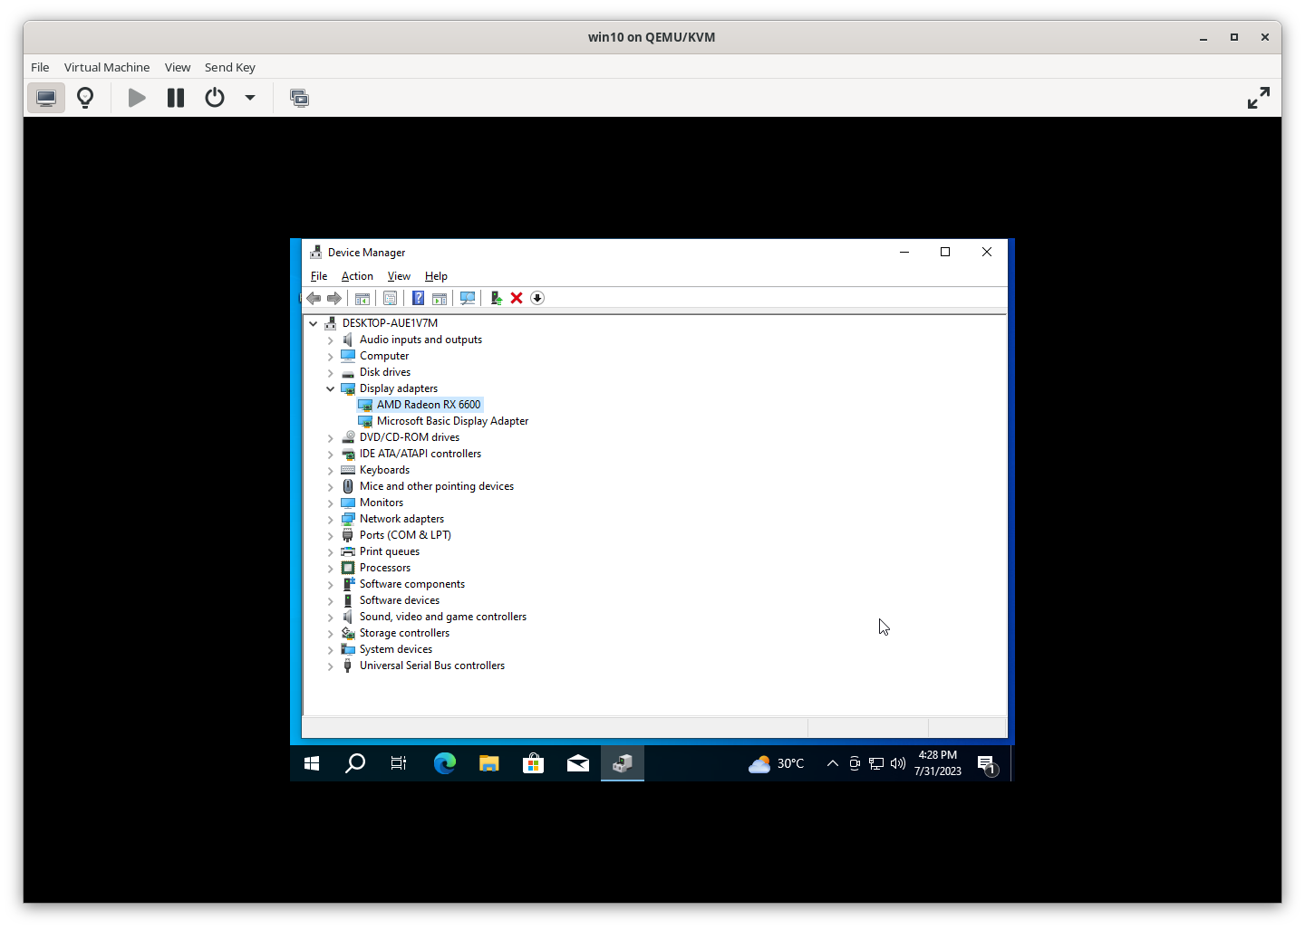
Task: Open Microsoft Store from taskbar
Action: tap(534, 763)
